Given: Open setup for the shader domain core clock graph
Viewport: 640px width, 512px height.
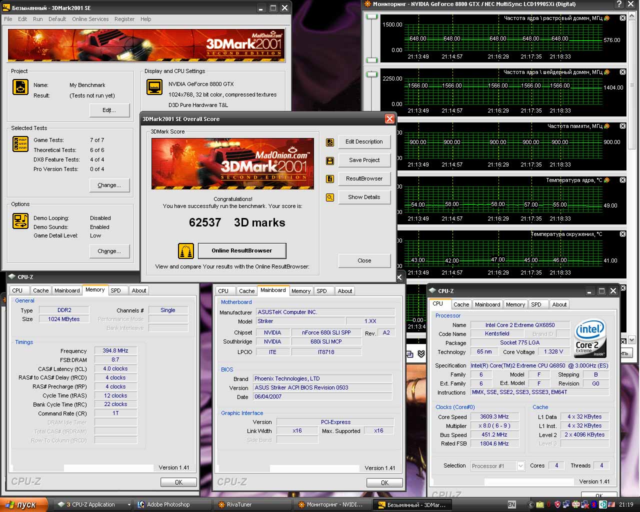Looking at the screenshot, I should coord(607,72).
